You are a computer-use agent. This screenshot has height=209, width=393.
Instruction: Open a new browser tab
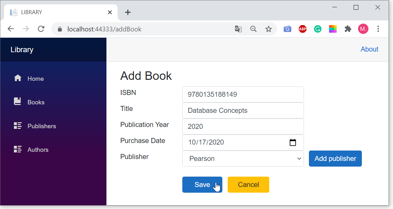coord(128,12)
